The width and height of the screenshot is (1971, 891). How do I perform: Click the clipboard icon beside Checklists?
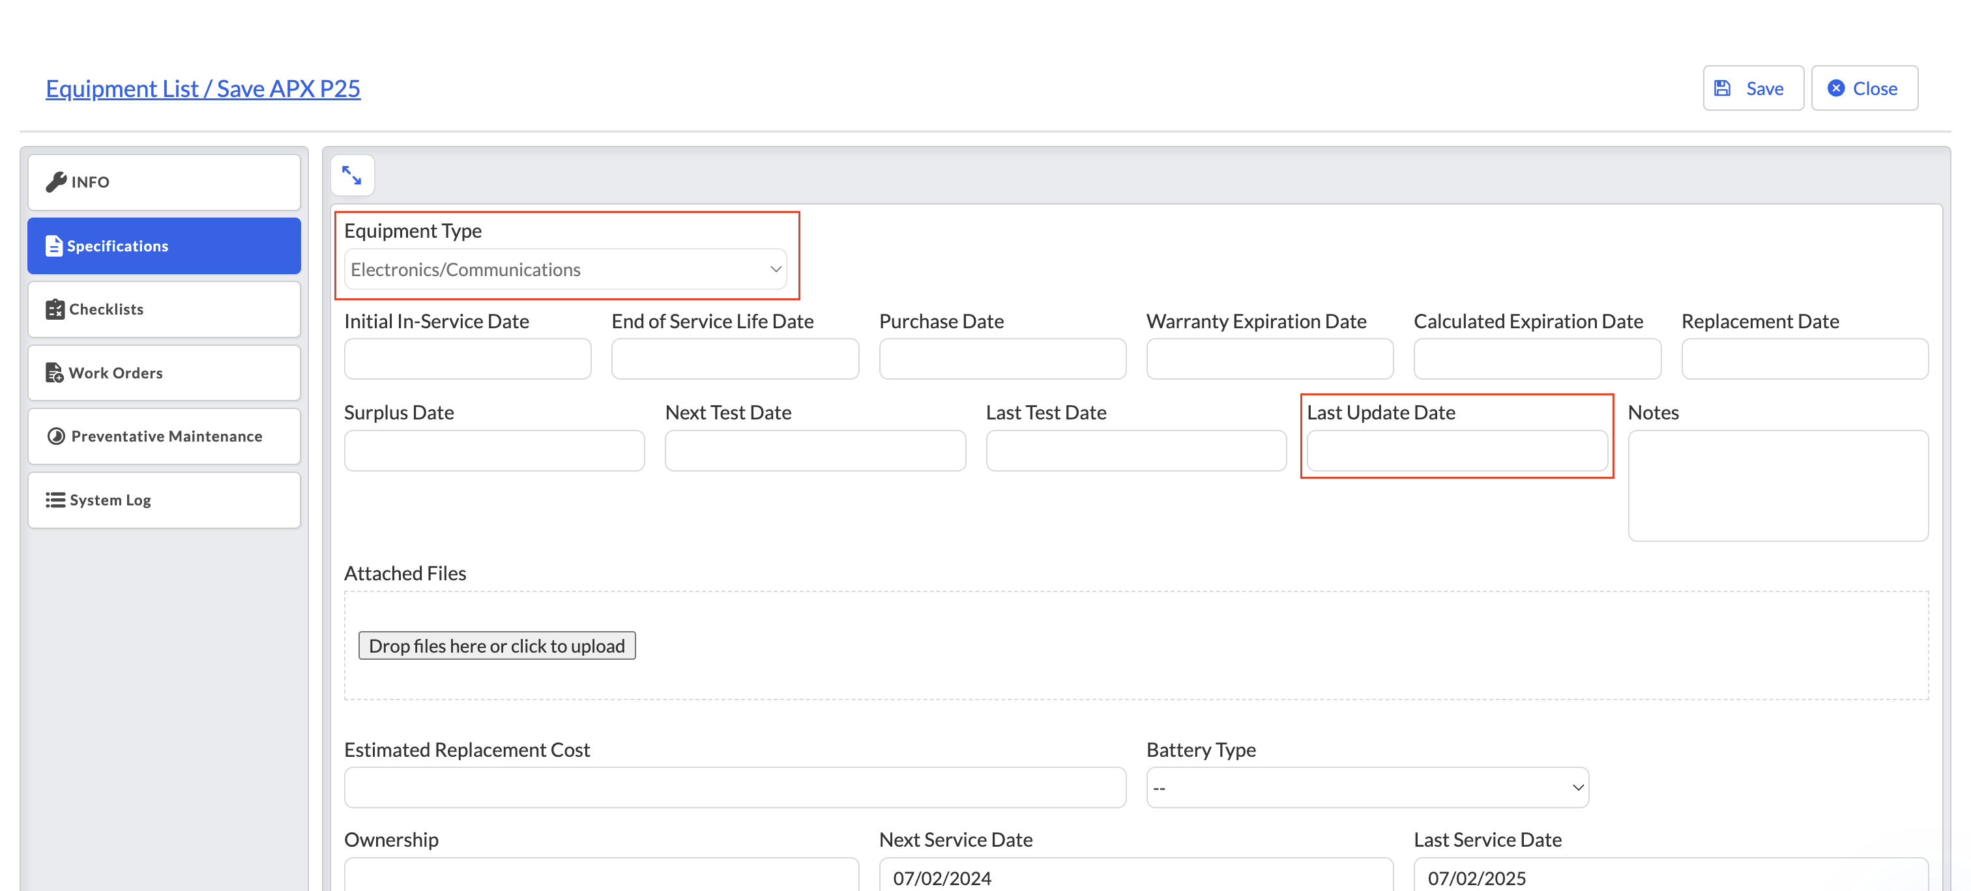coord(55,309)
